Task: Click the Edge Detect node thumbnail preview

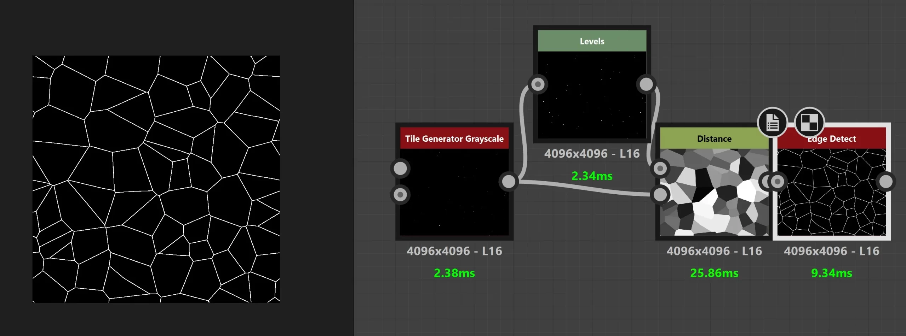Action: point(832,192)
